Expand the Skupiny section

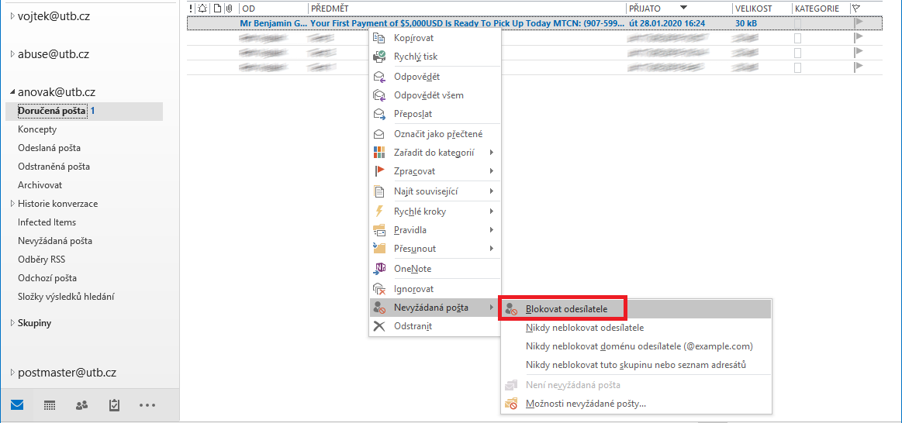tap(12, 323)
